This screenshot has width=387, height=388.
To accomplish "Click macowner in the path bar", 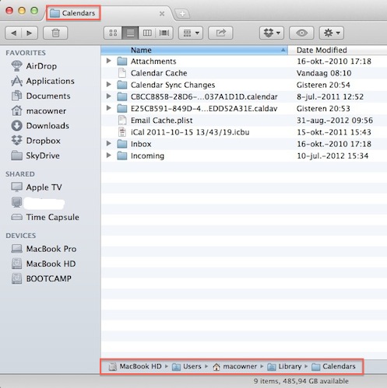I will (234, 366).
